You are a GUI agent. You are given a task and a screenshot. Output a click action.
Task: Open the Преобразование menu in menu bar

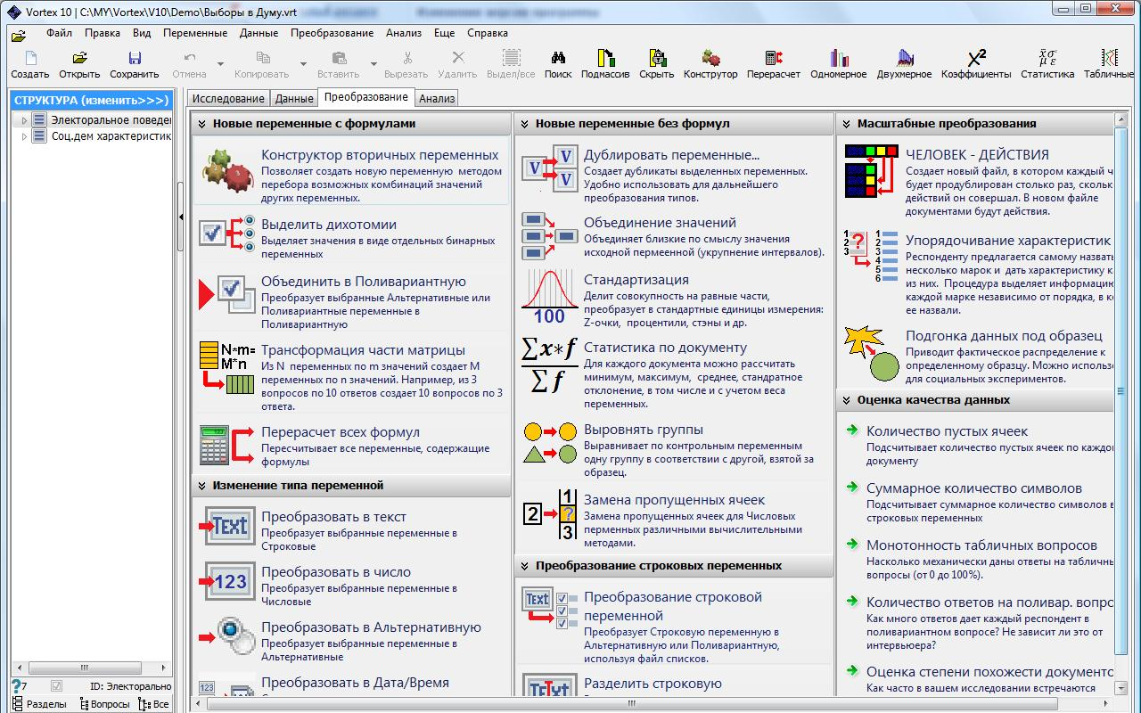(x=332, y=33)
